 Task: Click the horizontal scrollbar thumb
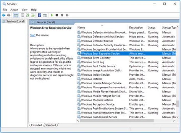pyautogui.click(x=117, y=121)
